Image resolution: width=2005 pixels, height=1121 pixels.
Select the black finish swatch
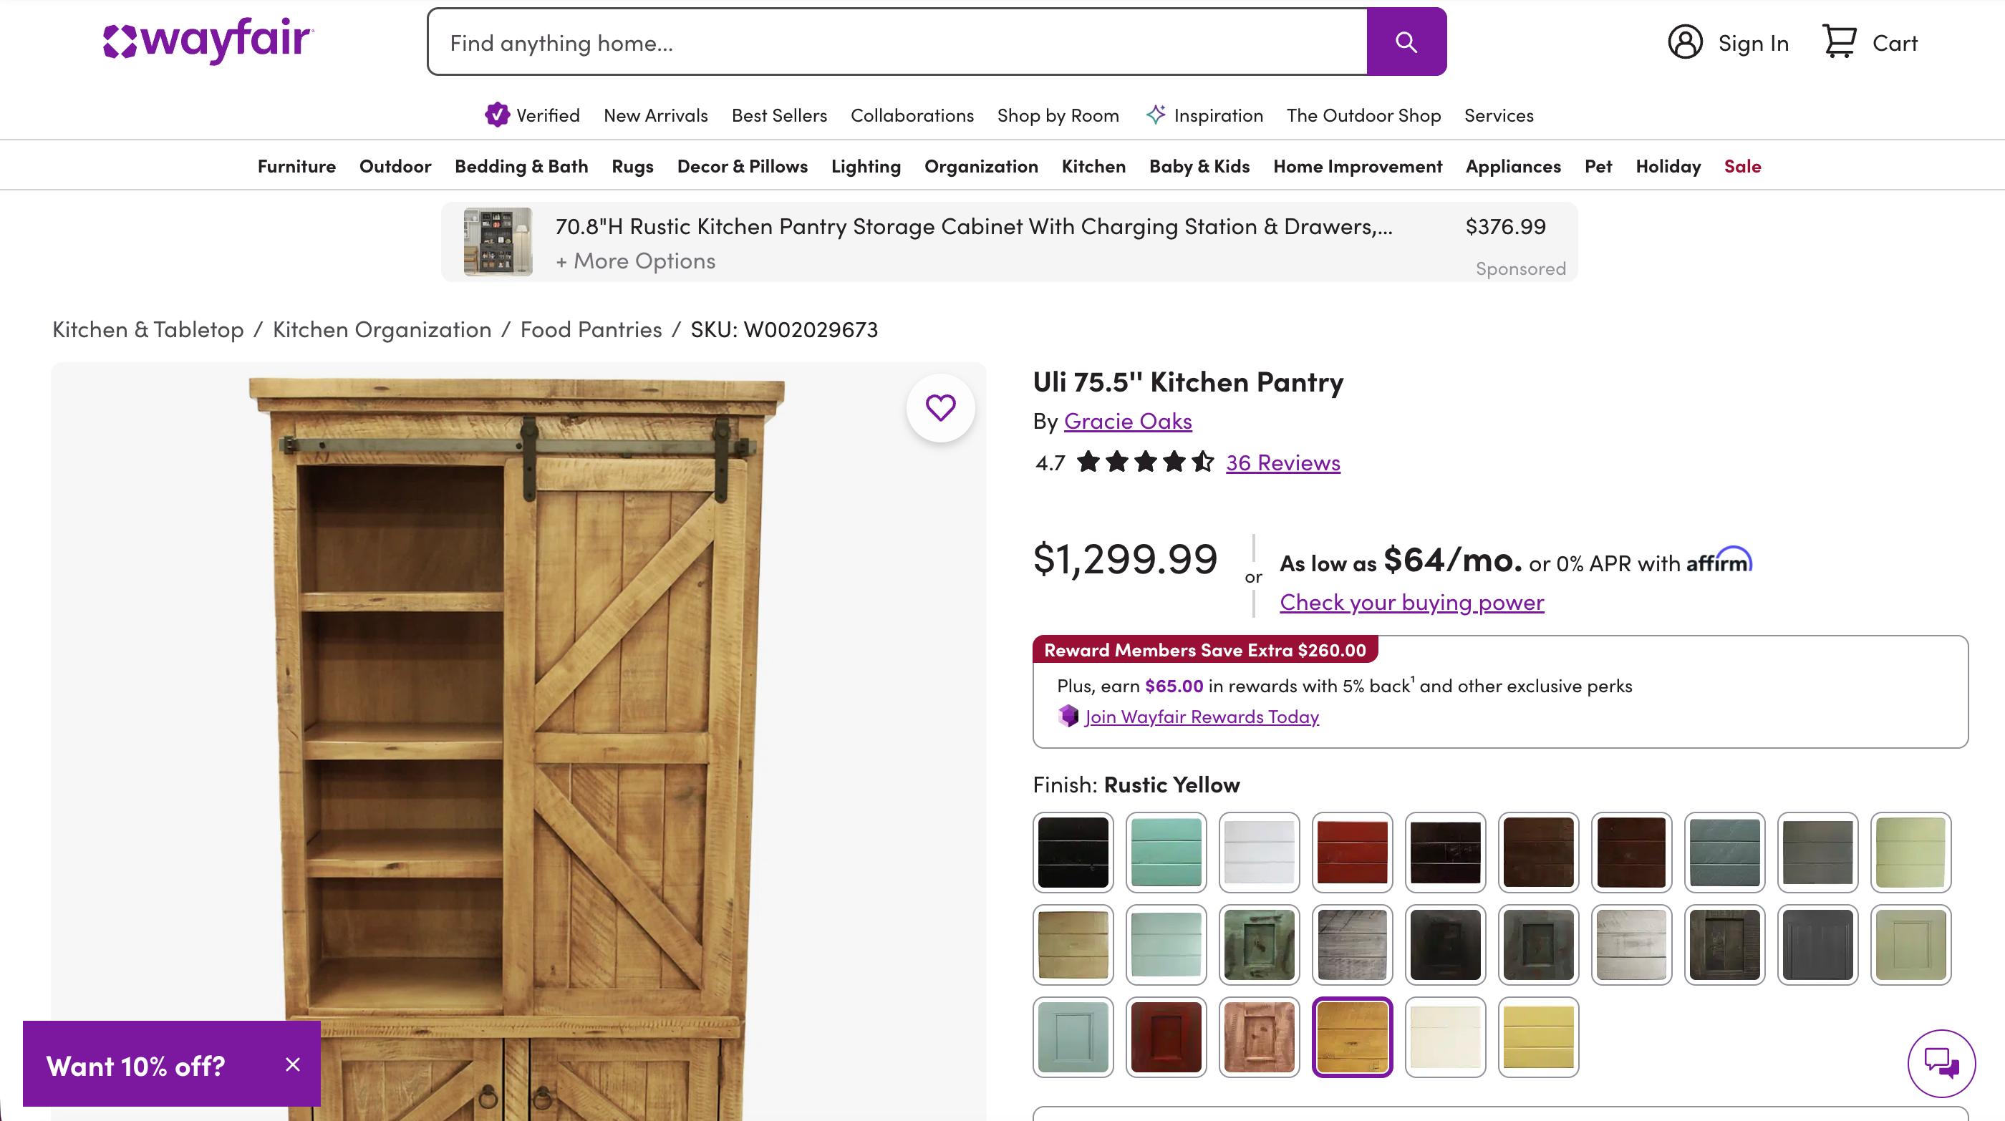1073,852
